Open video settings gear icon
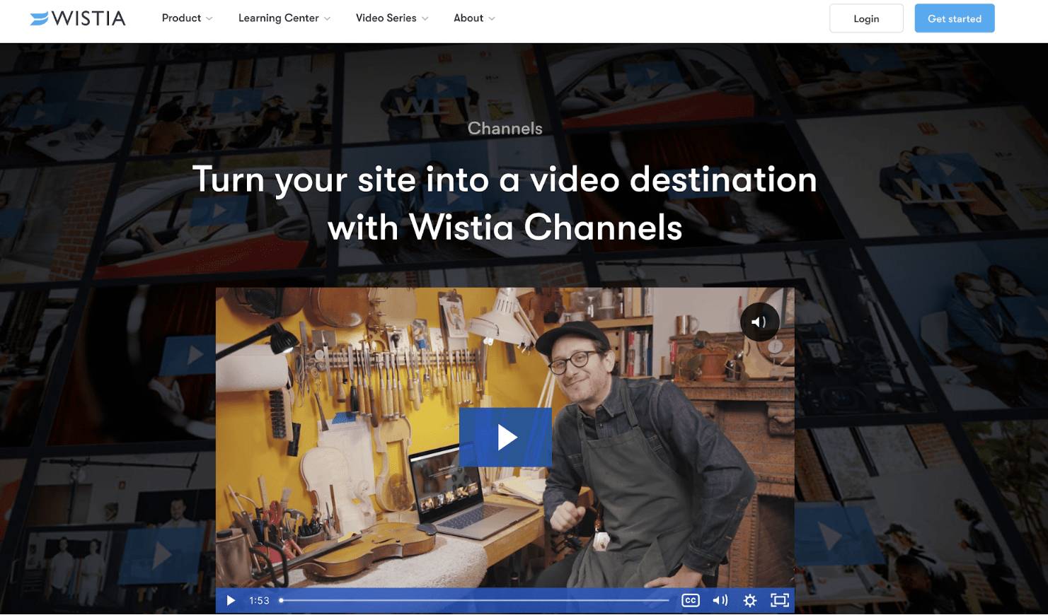 (750, 600)
